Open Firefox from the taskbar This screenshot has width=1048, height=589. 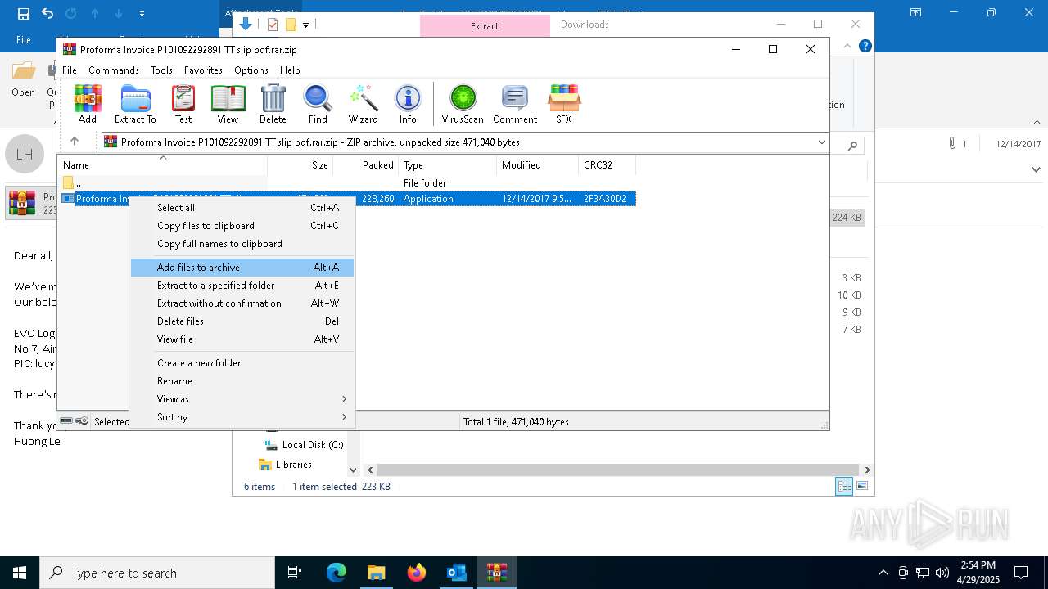click(417, 573)
